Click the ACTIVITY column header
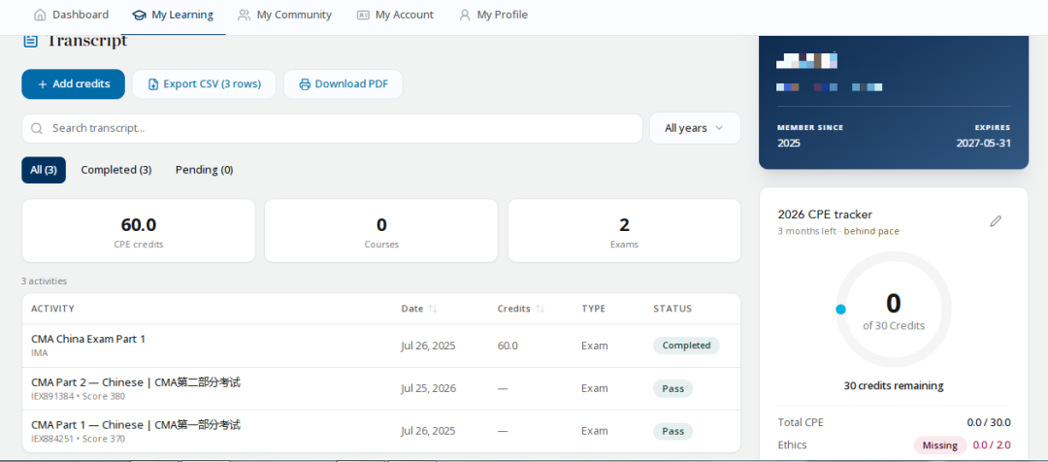This screenshot has height=462, width=1048. pos(52,309)
